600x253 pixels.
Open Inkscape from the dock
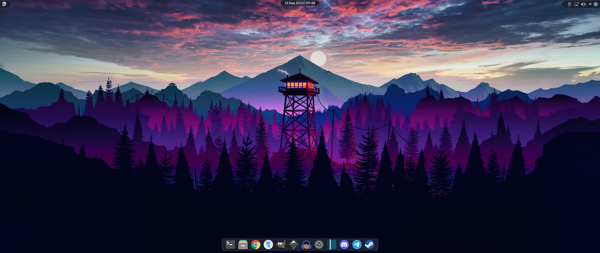(293, 245)
